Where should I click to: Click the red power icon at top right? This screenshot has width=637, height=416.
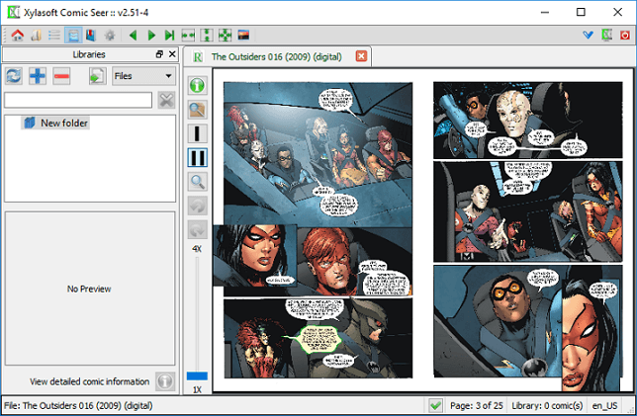(x=625, y=36)
